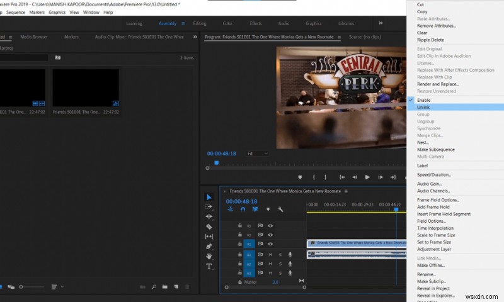Toggle Snap magnet in timeline
Image resolution: width=504 pixels, height=302 pixels.
coord(243,210)
